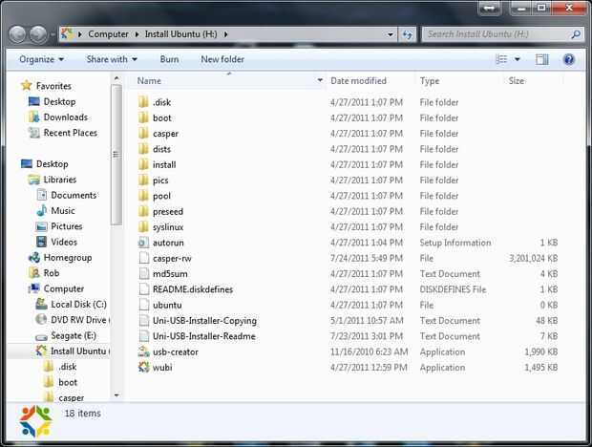This screenshot has width=592, height=447.
Task: Expand root arrow before Computer in address bar
Action: (x=80, y=34)
